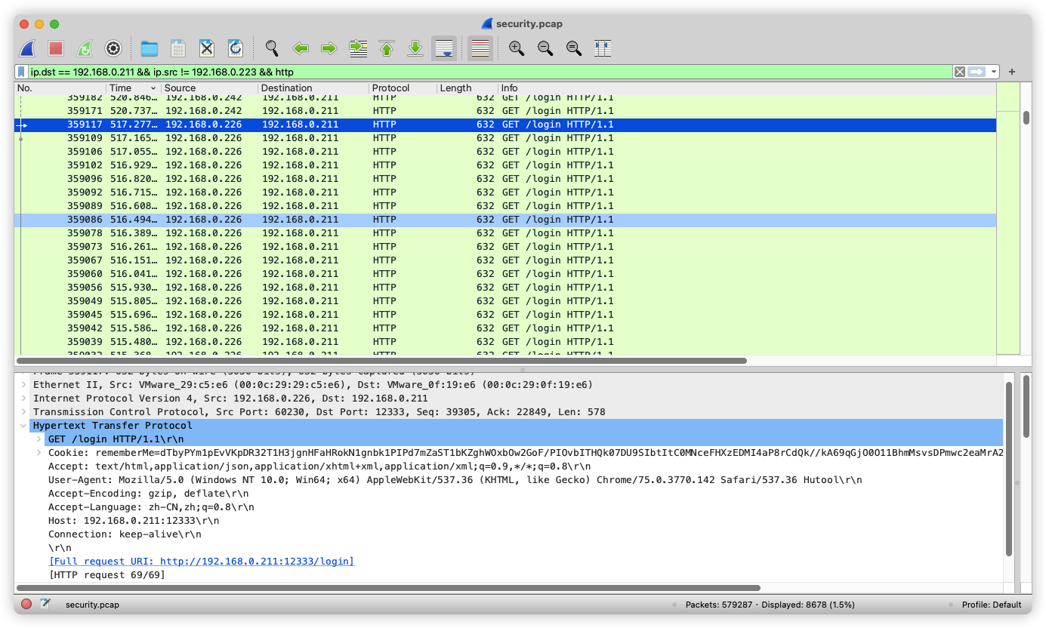Jump to the first packet

point(387,48)
